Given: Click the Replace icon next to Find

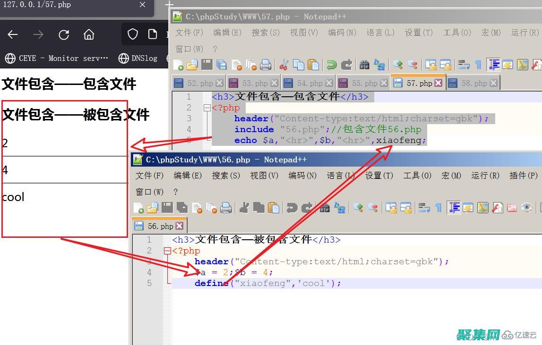Looking at the screenshot, I should (378, 65).
